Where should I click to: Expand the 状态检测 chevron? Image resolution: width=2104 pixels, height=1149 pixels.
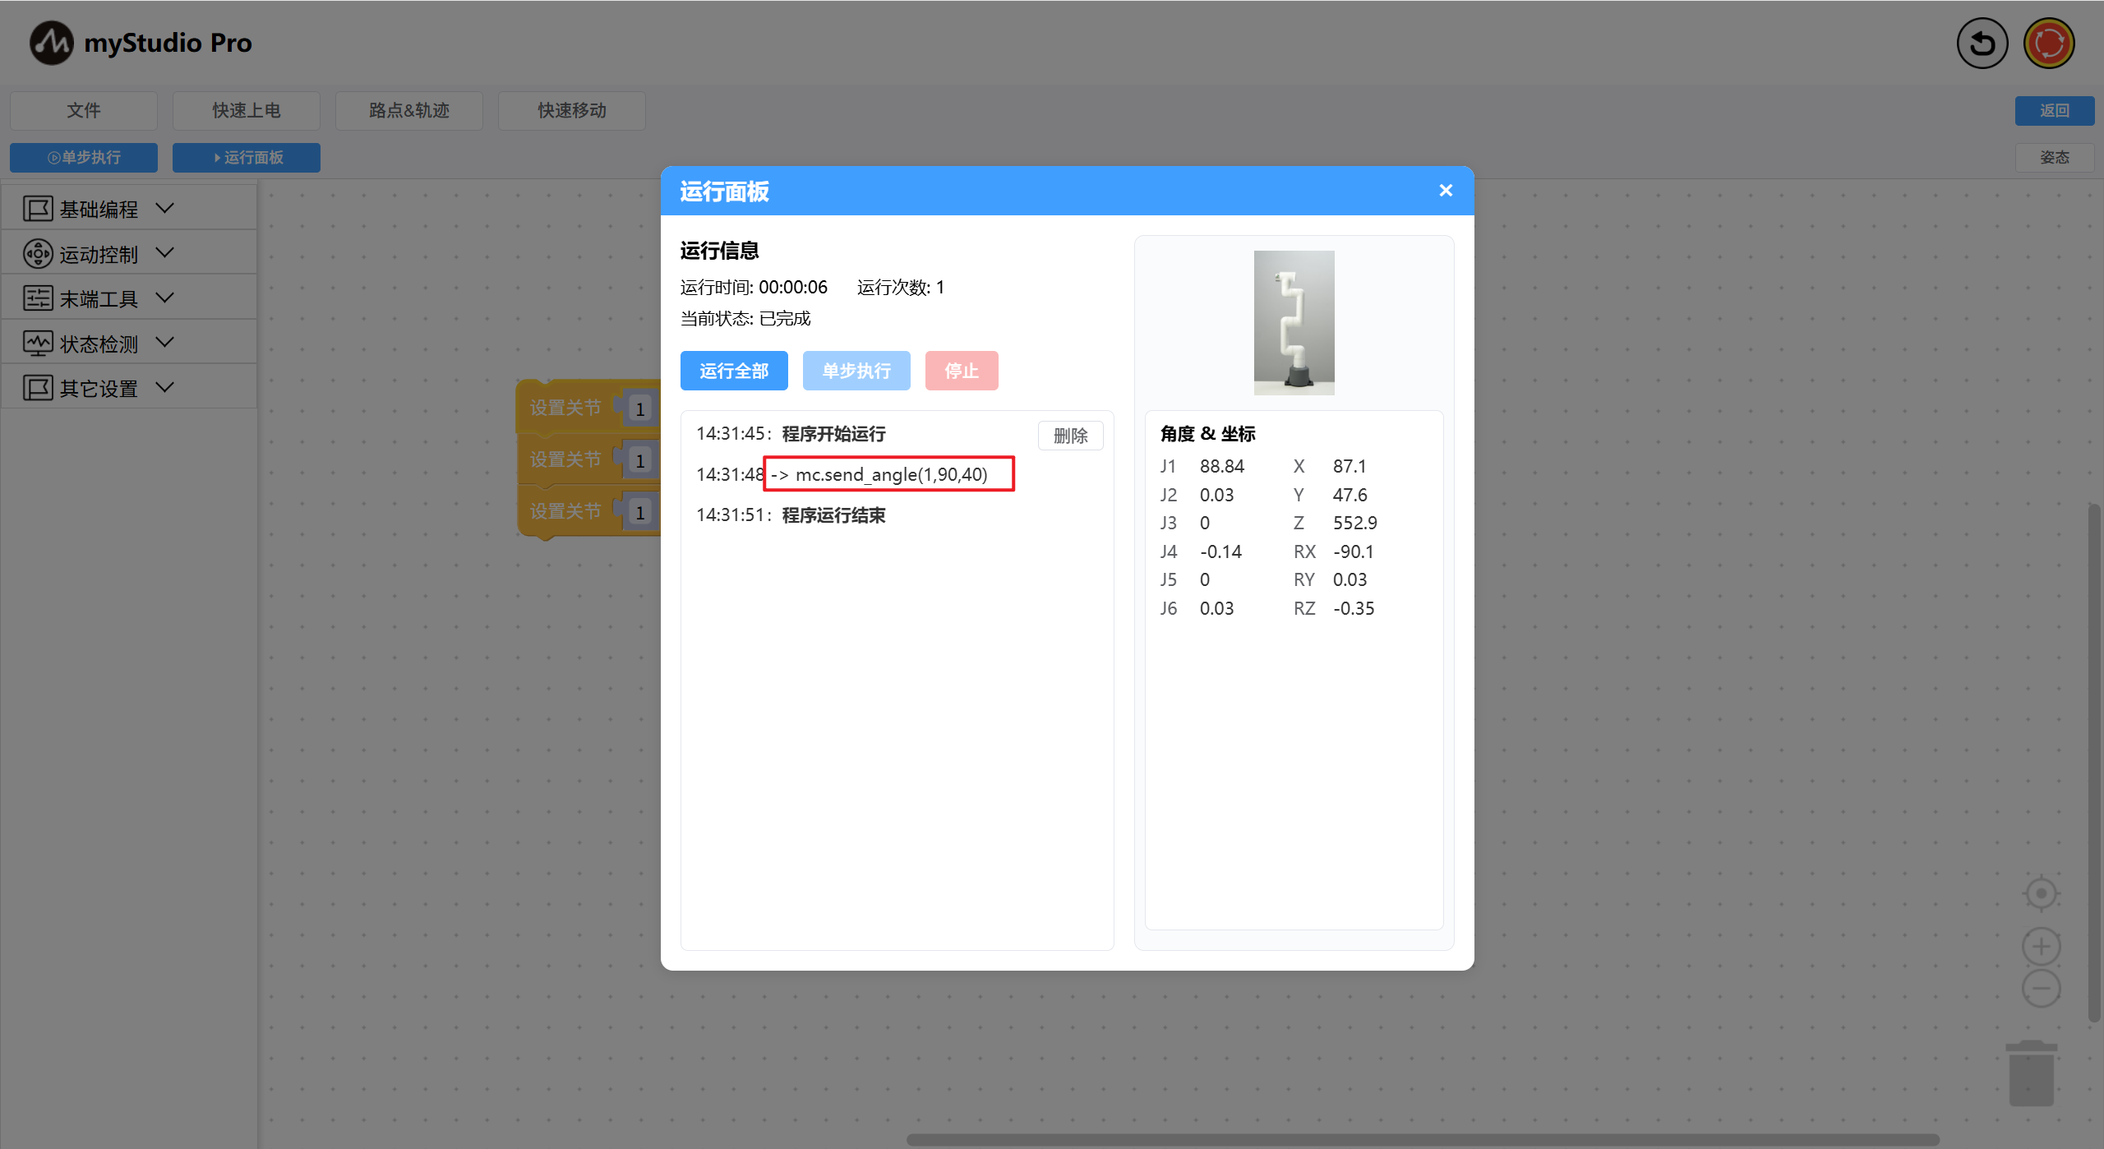164,343
